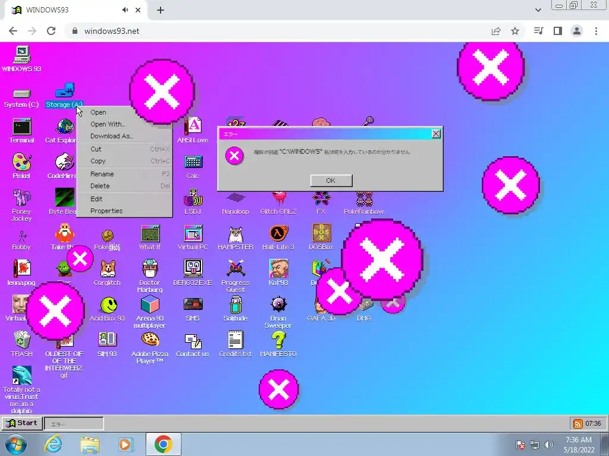609x456 pixels.
Task: Open the Kof'93 icon
Action: pos(278,268)
